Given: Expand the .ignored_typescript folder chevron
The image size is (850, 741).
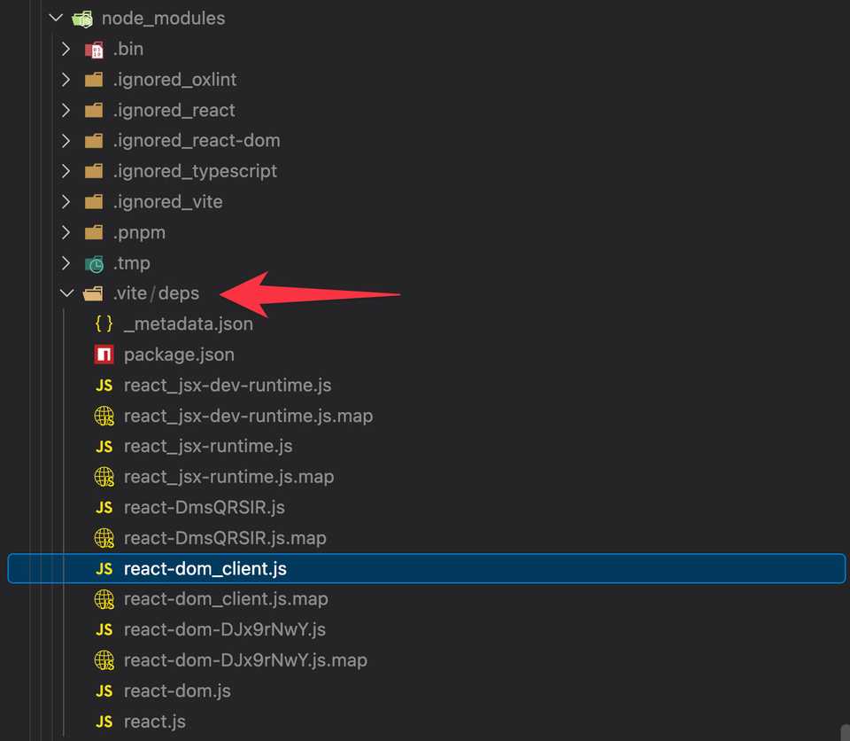Looking at the screenshot, I should pos(66,171).
